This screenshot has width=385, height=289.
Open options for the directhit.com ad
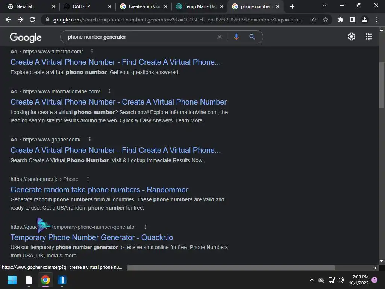pos(92,51)
